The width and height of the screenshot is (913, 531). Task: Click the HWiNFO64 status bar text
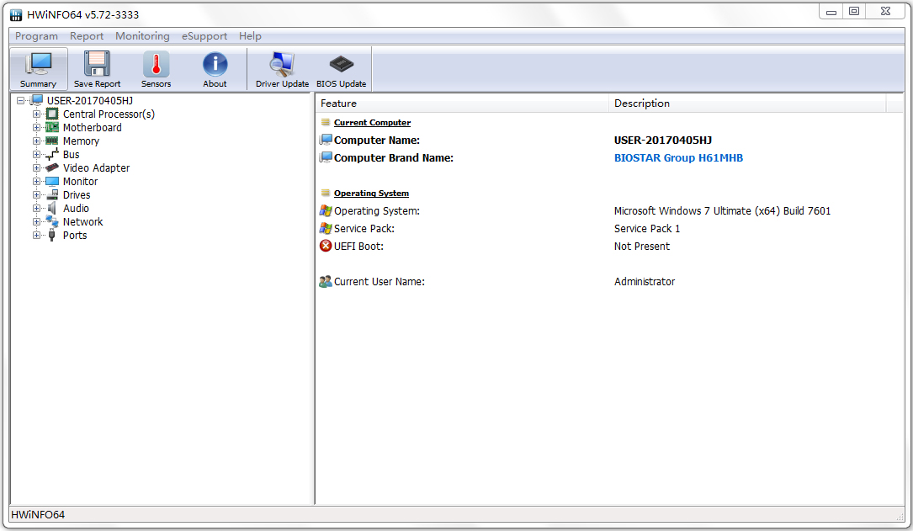tap(38, 515)
